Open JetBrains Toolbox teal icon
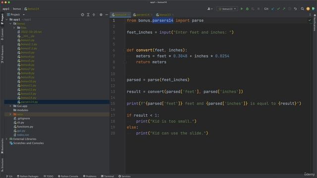Screen dimensions: 317x178 point(314,9)
